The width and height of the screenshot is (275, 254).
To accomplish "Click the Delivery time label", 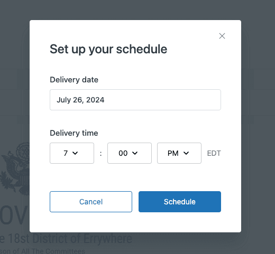I will (x=74, y=133).
